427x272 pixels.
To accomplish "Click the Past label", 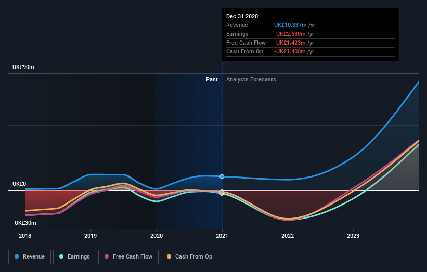I will coord(212,79).
